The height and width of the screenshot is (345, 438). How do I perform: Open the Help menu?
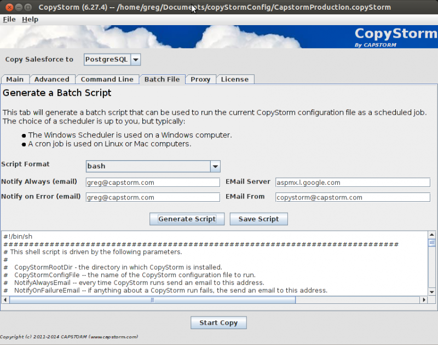pos(30,19)
